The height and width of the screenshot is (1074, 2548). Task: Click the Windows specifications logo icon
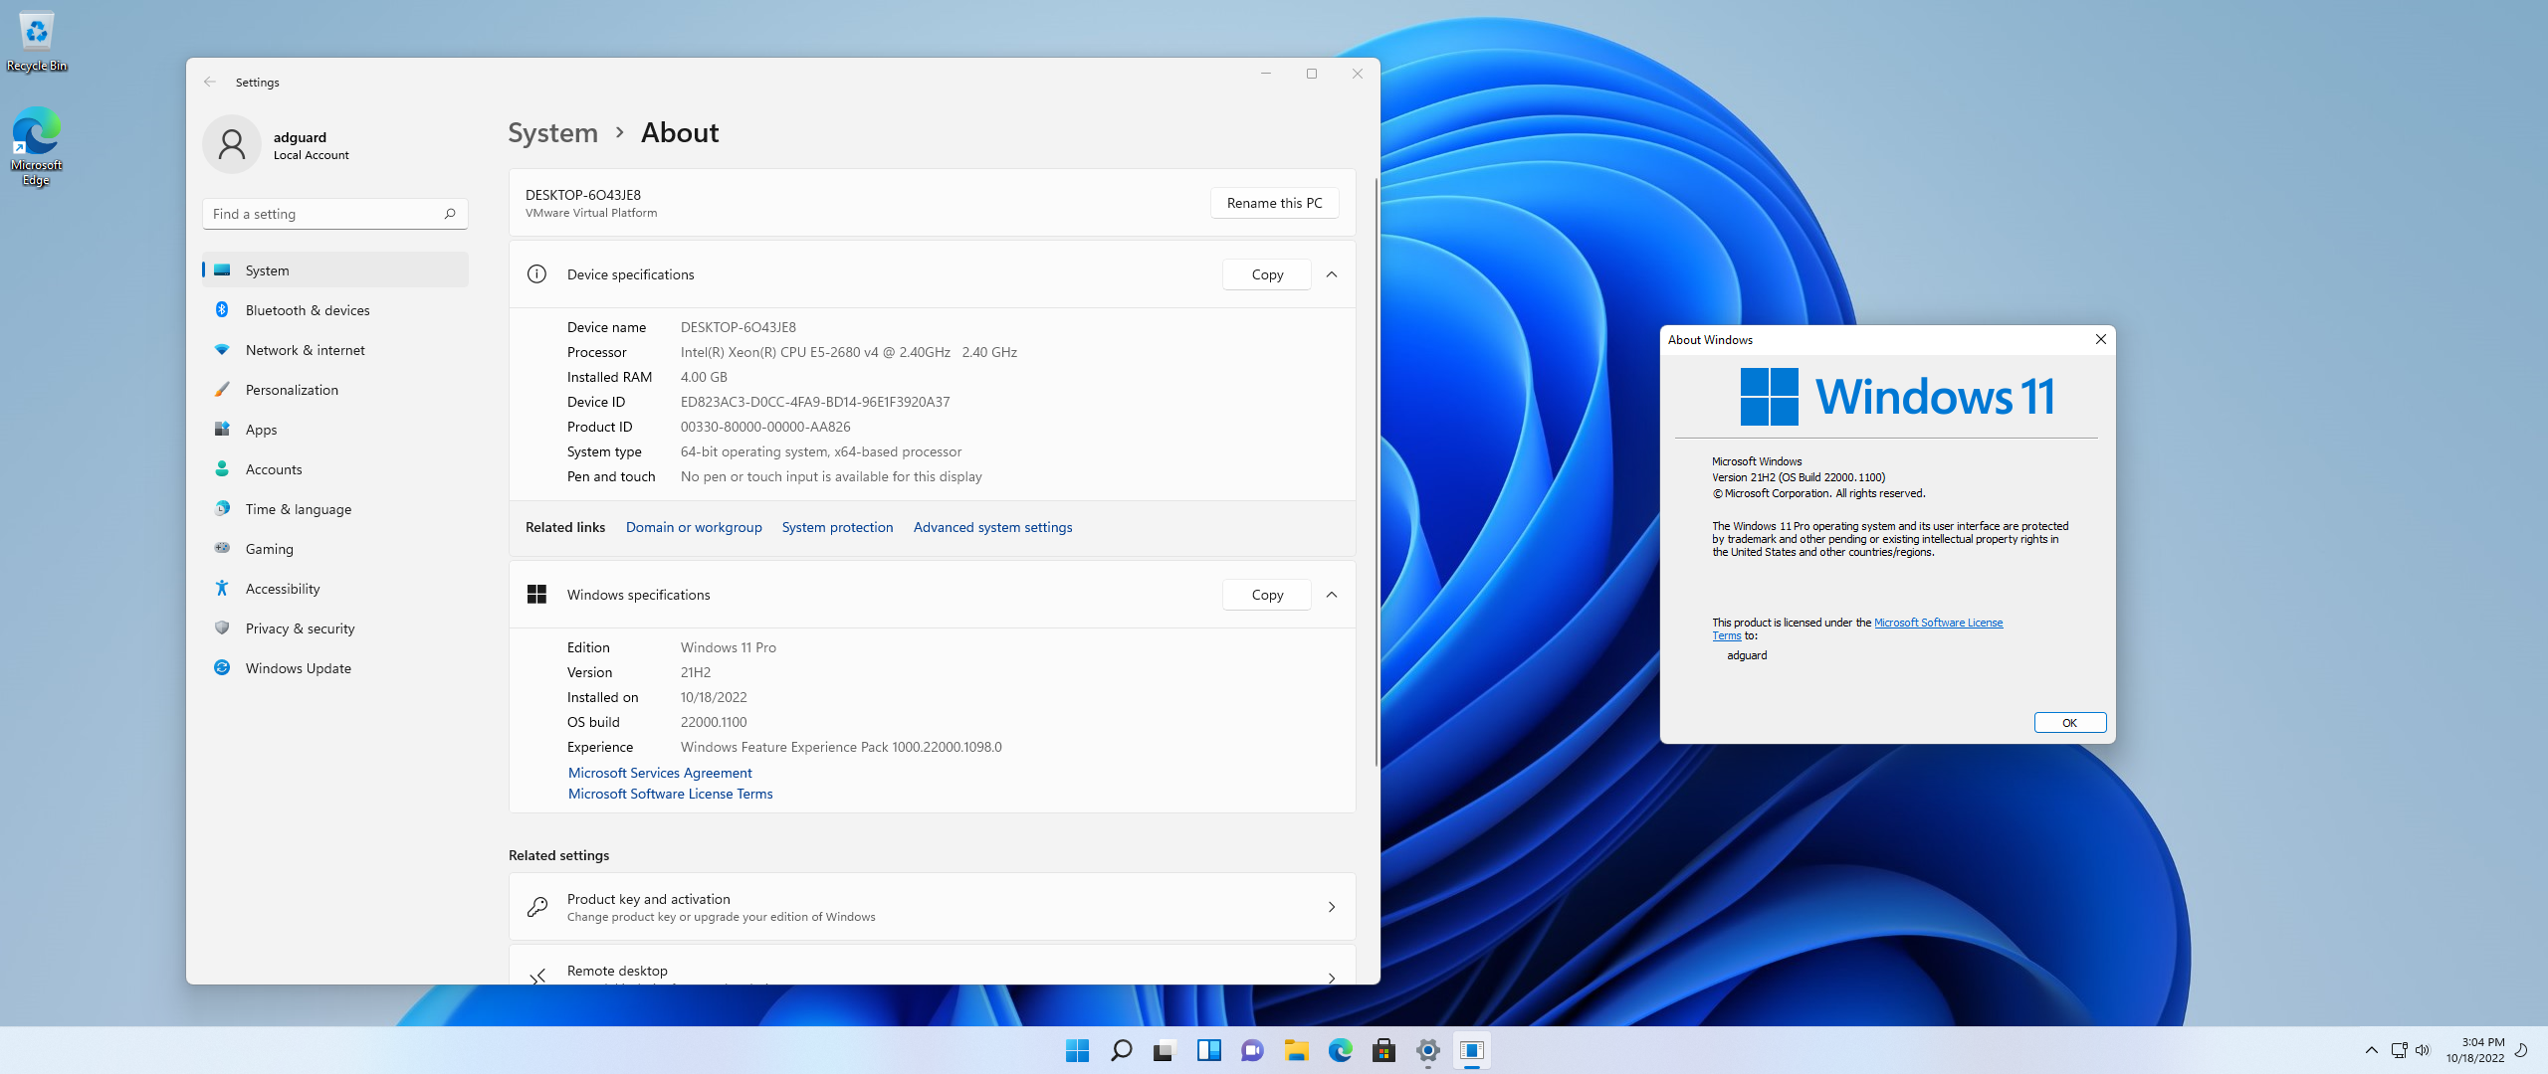(536, 595)
